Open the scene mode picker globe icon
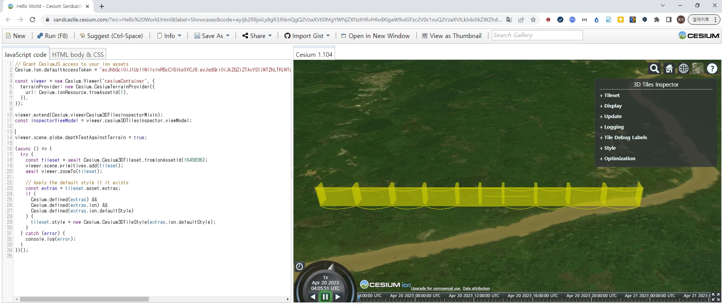 tap(684, 68)
